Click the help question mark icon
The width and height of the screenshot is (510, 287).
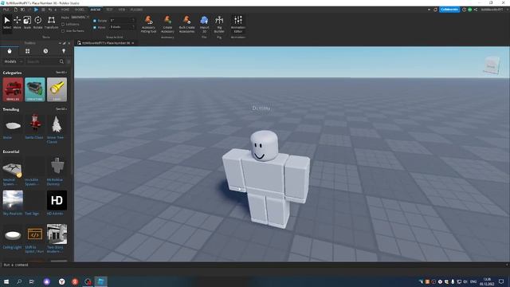(x=464, y=10)
